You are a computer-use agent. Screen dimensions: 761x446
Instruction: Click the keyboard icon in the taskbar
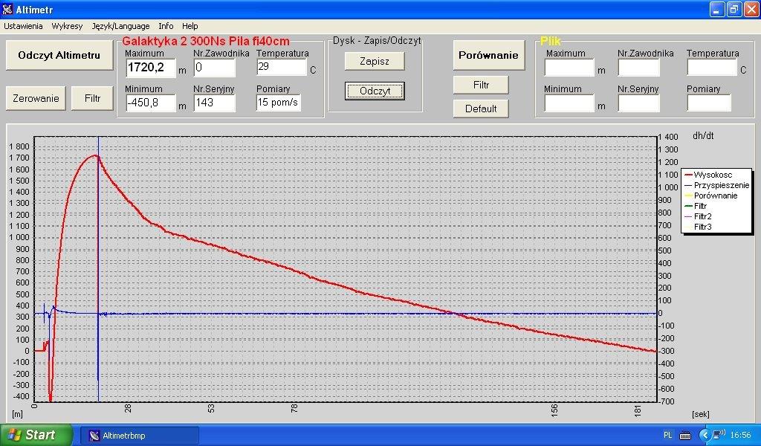coord(685,435)
